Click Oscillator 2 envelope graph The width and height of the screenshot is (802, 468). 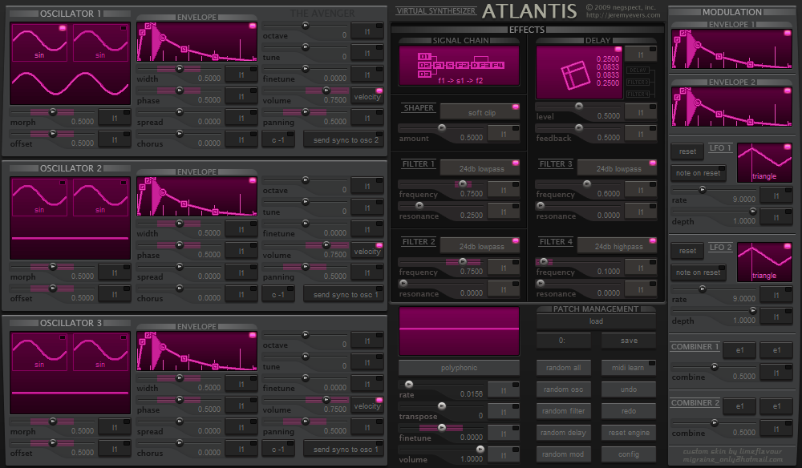click(196, 196)
